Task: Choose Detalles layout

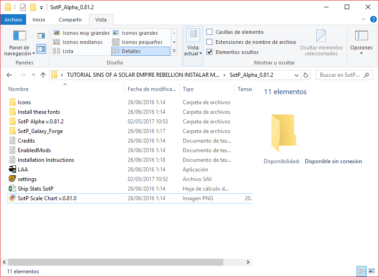Action: click(141, 51)
